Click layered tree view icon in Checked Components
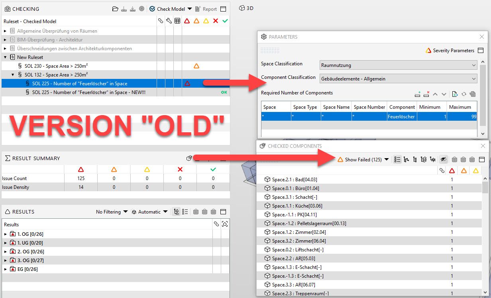The height and width of the screenshot is (298, 491). (424, 159)
